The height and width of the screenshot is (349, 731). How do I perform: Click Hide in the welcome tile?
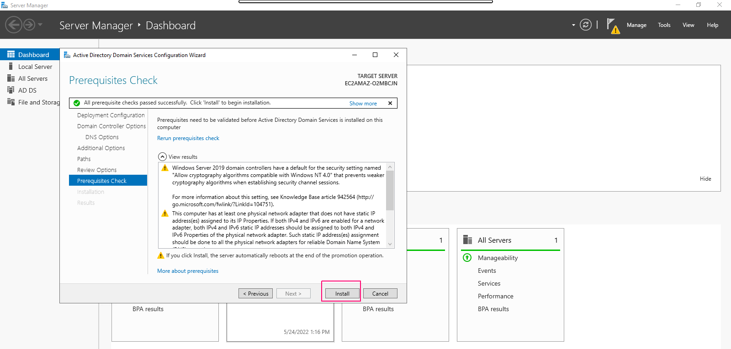click(x=705, y=179)
